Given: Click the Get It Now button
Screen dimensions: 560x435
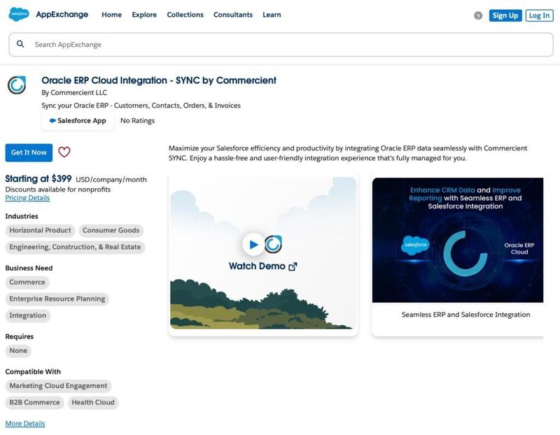Looking at the screenshot, I should tap(29, 152).
